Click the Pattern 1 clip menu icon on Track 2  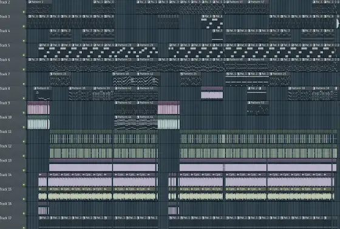30,2
